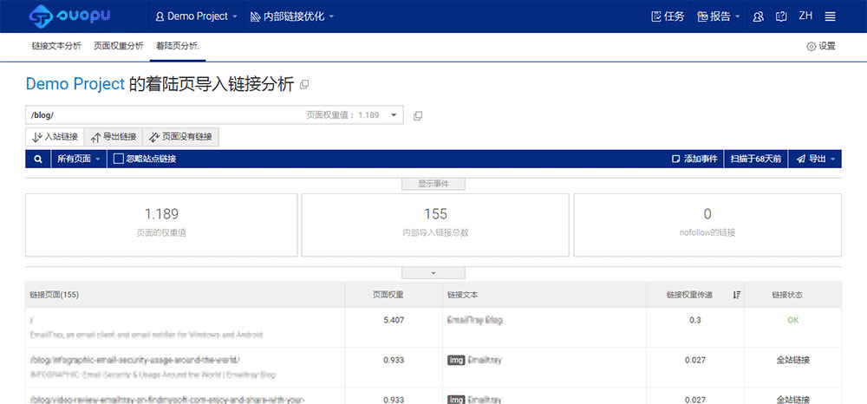
Task: Click the 0.3 link weight value
Action: point(695,320)
